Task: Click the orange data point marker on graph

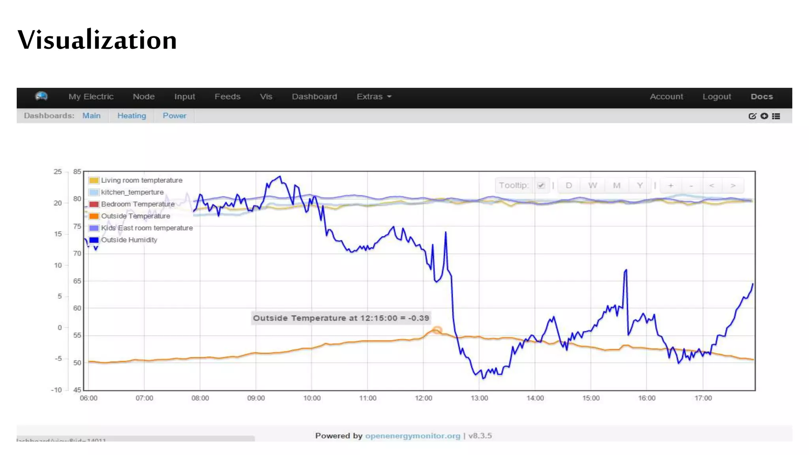Action: point(437,330)
